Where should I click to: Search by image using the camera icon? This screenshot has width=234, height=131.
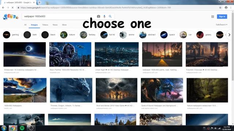click(x=98, y=16)
